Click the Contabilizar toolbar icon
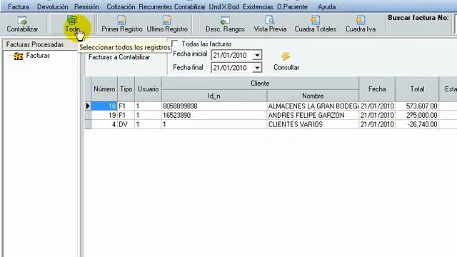The width and height of the screenshot is (457, 257). tap(22, 21)
